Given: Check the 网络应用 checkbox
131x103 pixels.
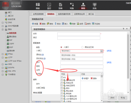Looking at the screenshot, I should point(62,83).
